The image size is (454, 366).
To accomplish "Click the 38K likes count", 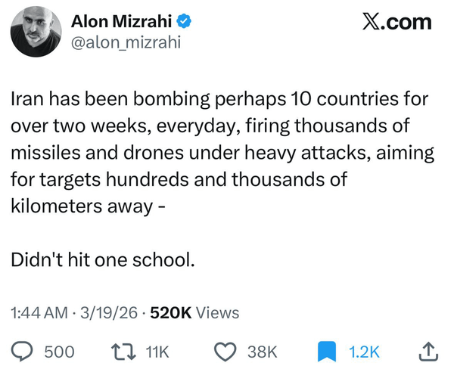I will coord(263,352).
